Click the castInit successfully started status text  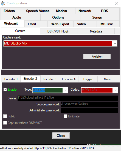(x=47, y=148)
